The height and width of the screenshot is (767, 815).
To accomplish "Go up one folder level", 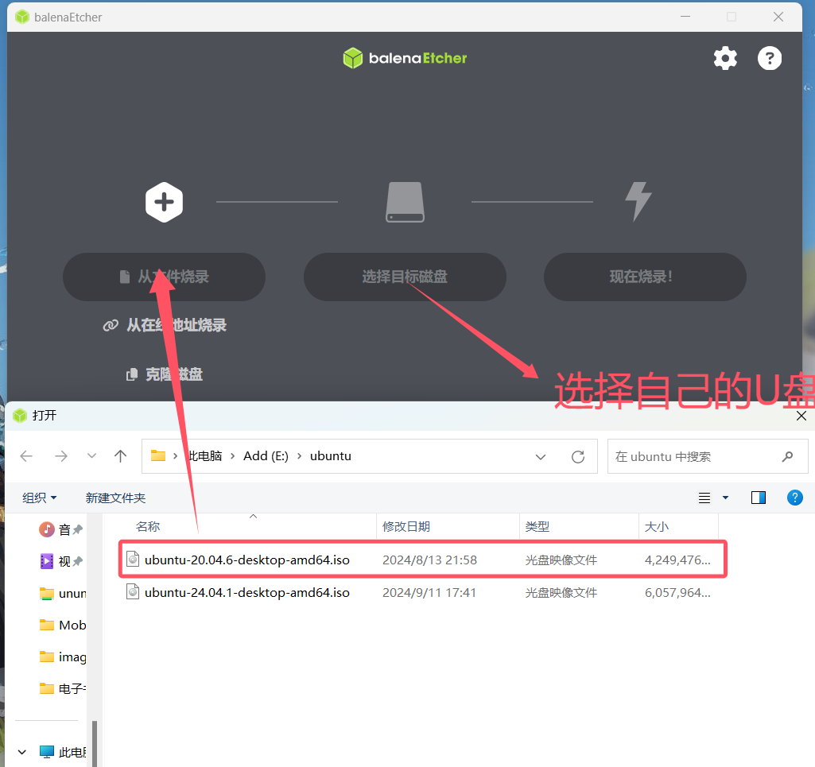I will (x=121, y=456).
